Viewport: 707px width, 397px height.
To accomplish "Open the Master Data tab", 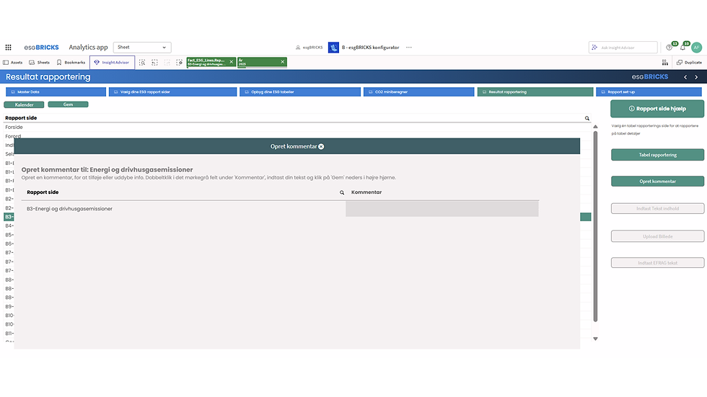I will coord(56,92).
